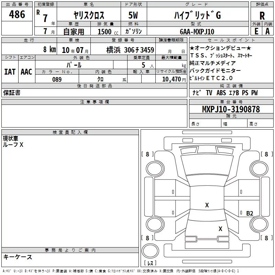Screen dimensions: 275x275
Task: Click the interior grade A under 内装
Action: pyautogui.click(x=267, y=31)
